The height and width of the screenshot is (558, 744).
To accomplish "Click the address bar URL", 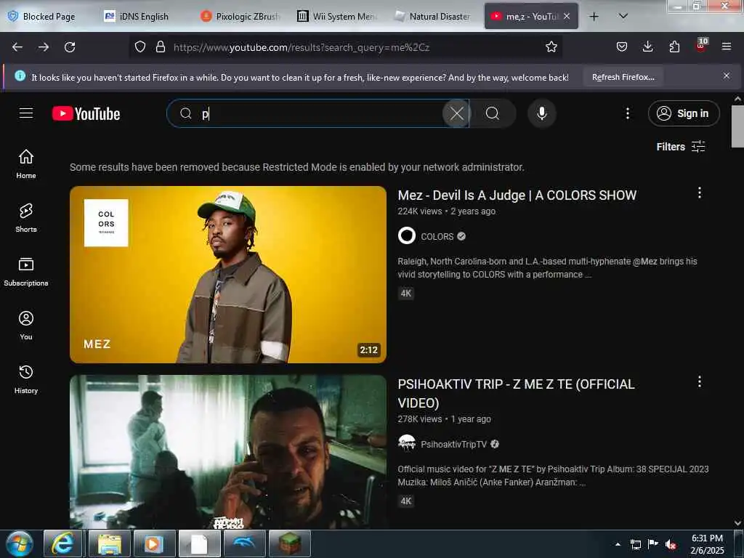I will [x=302, y=47].
